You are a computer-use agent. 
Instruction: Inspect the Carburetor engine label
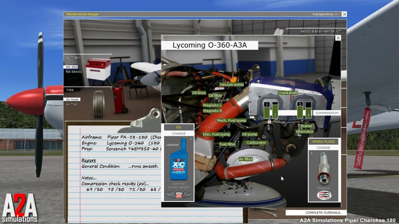click(x=256, y=143)
